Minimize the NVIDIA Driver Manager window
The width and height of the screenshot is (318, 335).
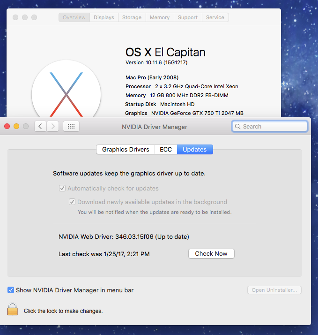[x=16, y=126]
